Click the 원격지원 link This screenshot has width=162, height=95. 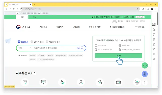click(x=142, y=21)
